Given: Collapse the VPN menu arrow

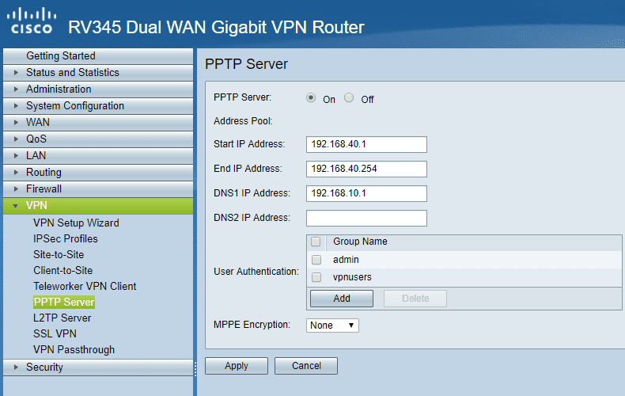Looking at the screenshot, I should coord(16,206).
